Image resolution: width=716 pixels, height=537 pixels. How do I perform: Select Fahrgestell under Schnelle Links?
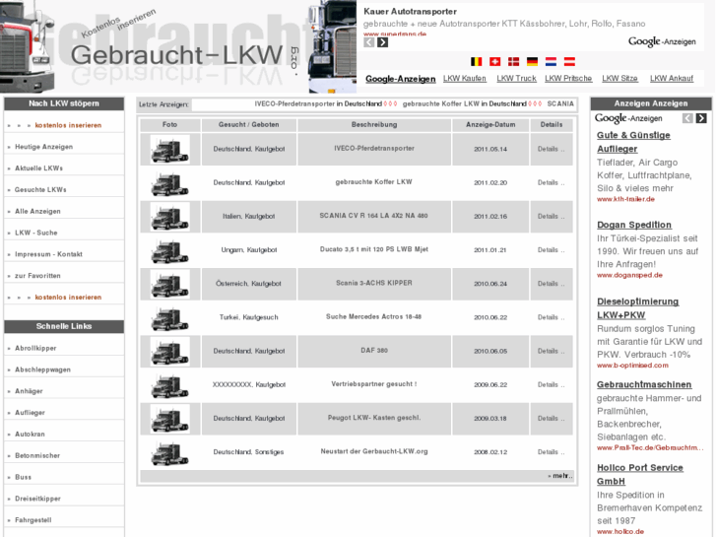[33, 520]
